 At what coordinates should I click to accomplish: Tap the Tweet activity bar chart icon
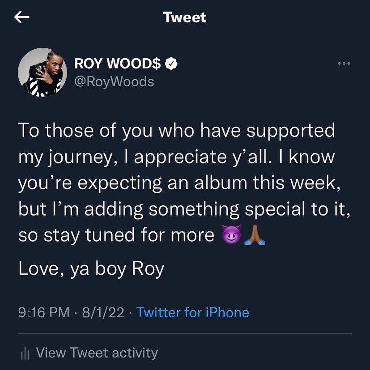[x=25, y=354]
